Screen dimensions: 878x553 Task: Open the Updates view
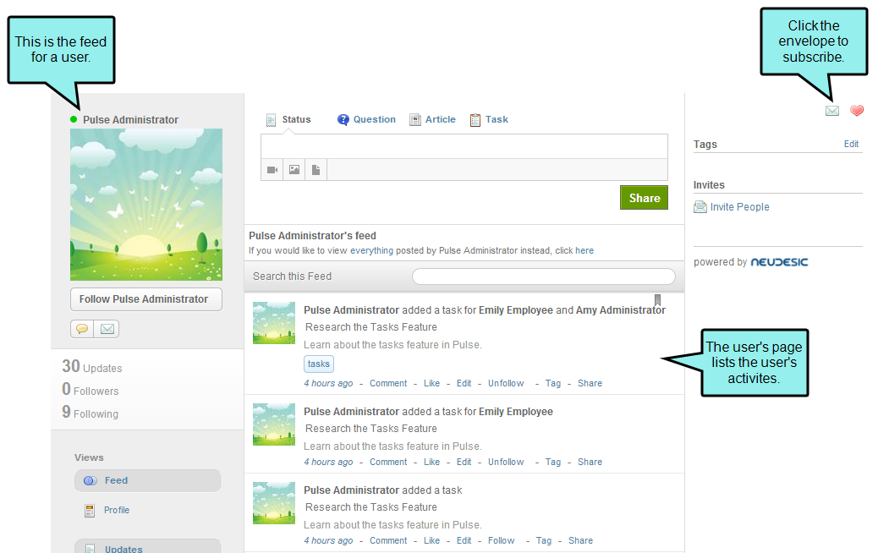tap(148, 547)
